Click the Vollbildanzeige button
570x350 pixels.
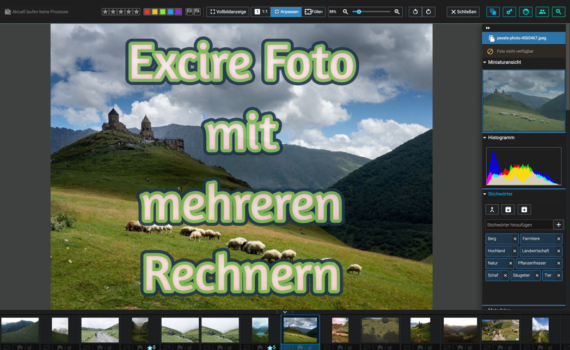(x=228, y=11)
